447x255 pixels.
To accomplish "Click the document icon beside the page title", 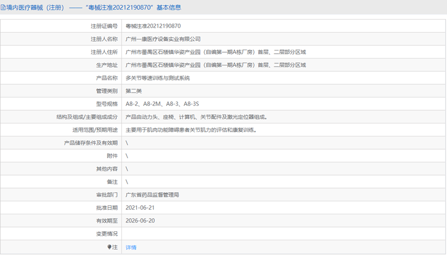I will (3, 7).
